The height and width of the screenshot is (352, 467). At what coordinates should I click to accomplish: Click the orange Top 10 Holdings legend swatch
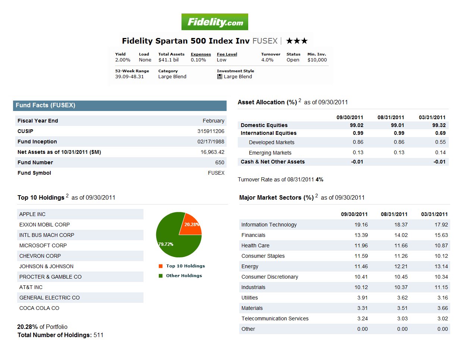point(161,266)
